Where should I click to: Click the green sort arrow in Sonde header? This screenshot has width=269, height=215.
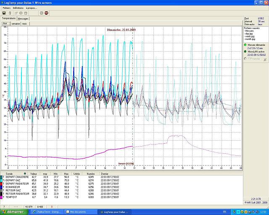click(x=25, y=173)
